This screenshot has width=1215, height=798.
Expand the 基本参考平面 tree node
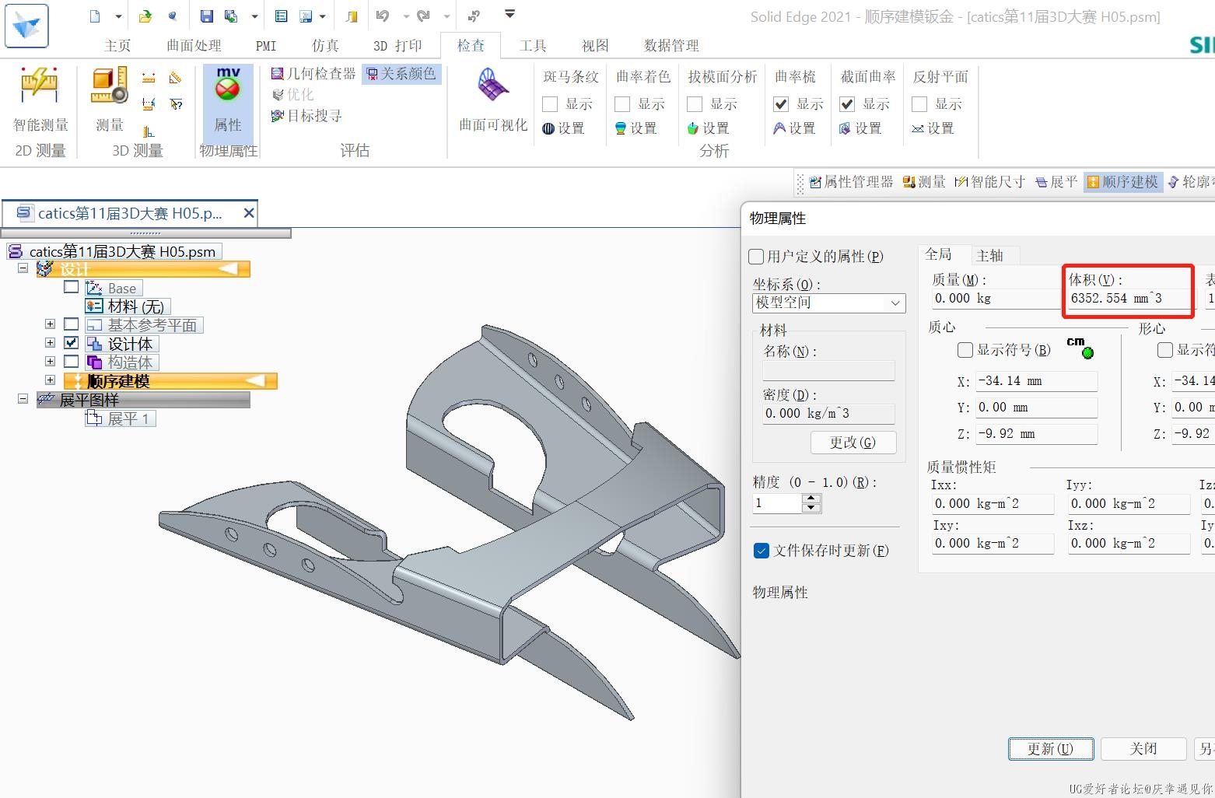pyautogui.click(x=50, y=324)
